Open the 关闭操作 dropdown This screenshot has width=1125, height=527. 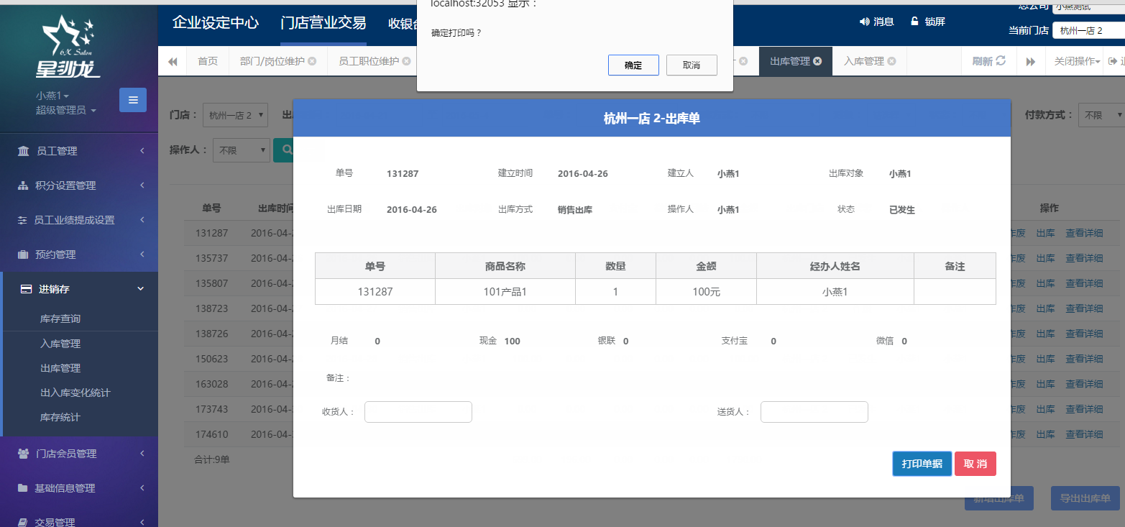pos(1077,61)
